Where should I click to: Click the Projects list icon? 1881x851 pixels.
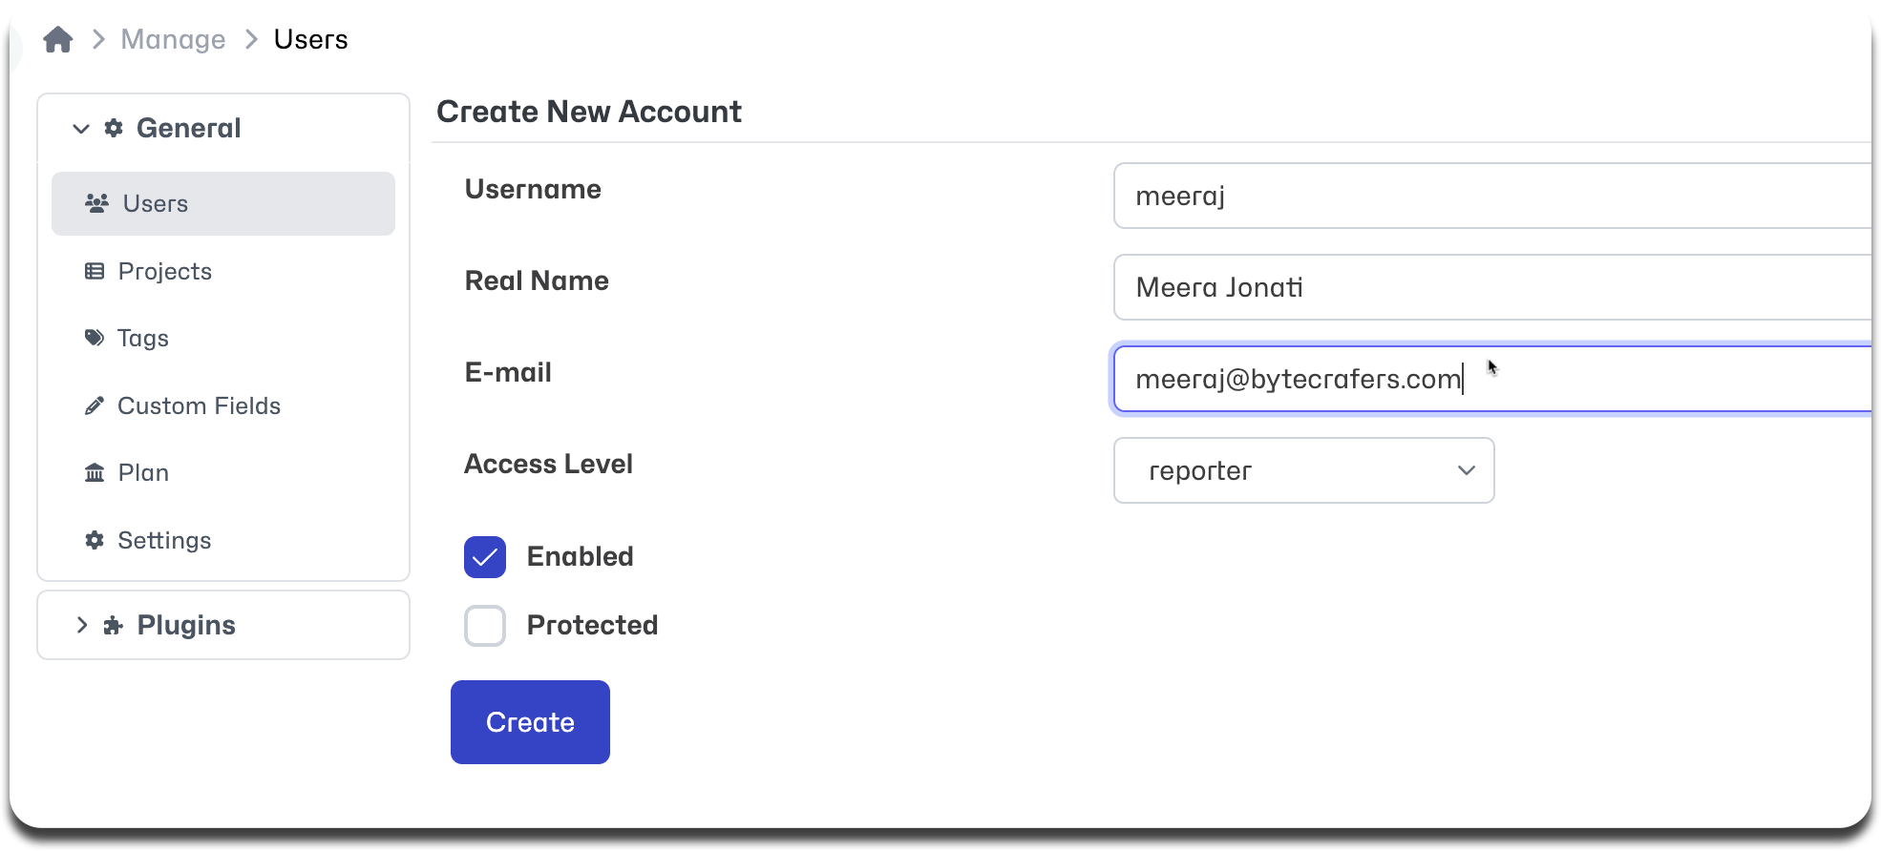[x=95, y=271]
